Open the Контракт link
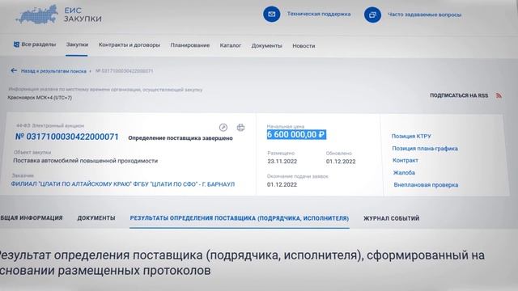This screenshot has height=291, width=518. [x=405, y=160]
